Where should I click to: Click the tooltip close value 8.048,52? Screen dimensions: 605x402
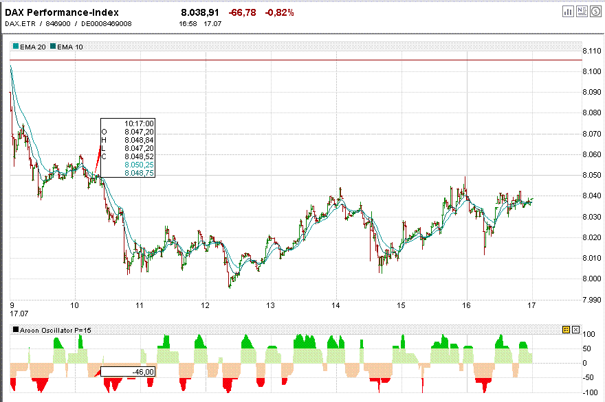[x=139, y=156]
